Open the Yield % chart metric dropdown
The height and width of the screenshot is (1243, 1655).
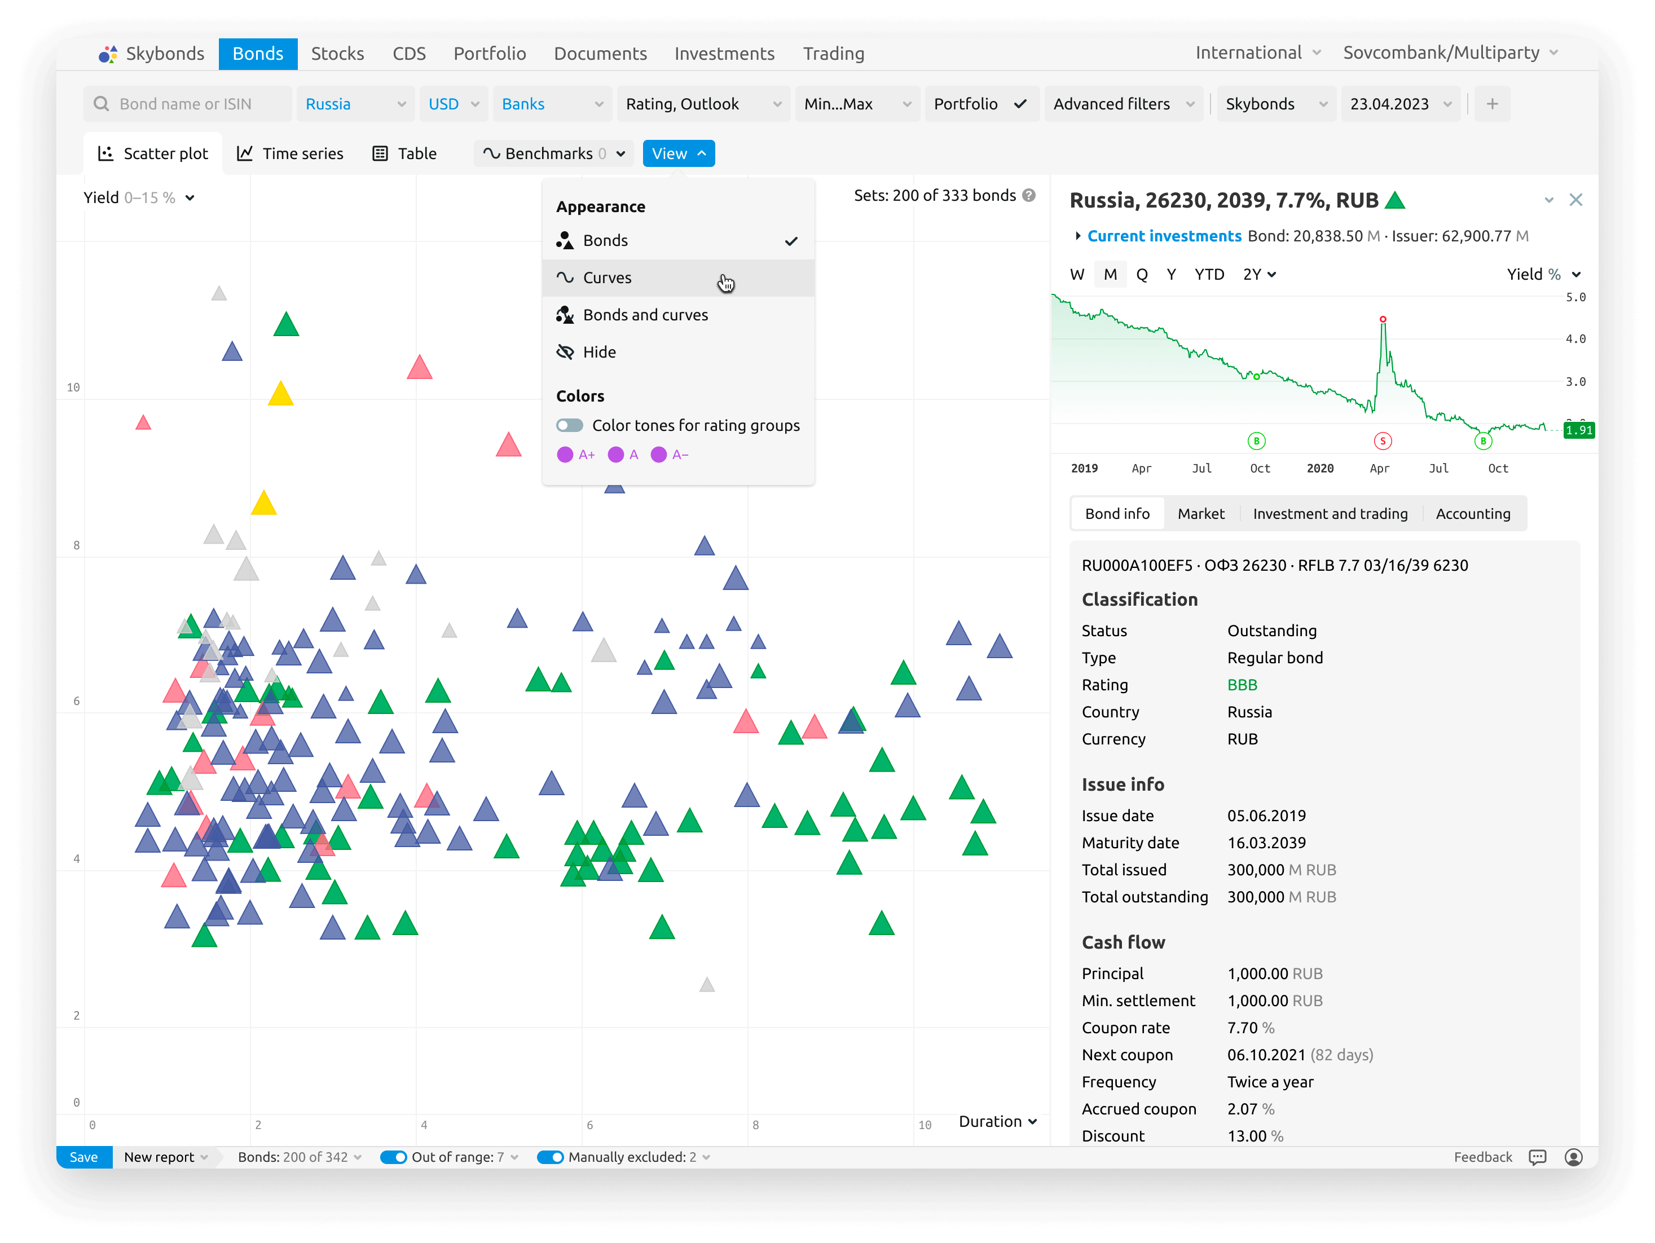tap(1543, 275)
